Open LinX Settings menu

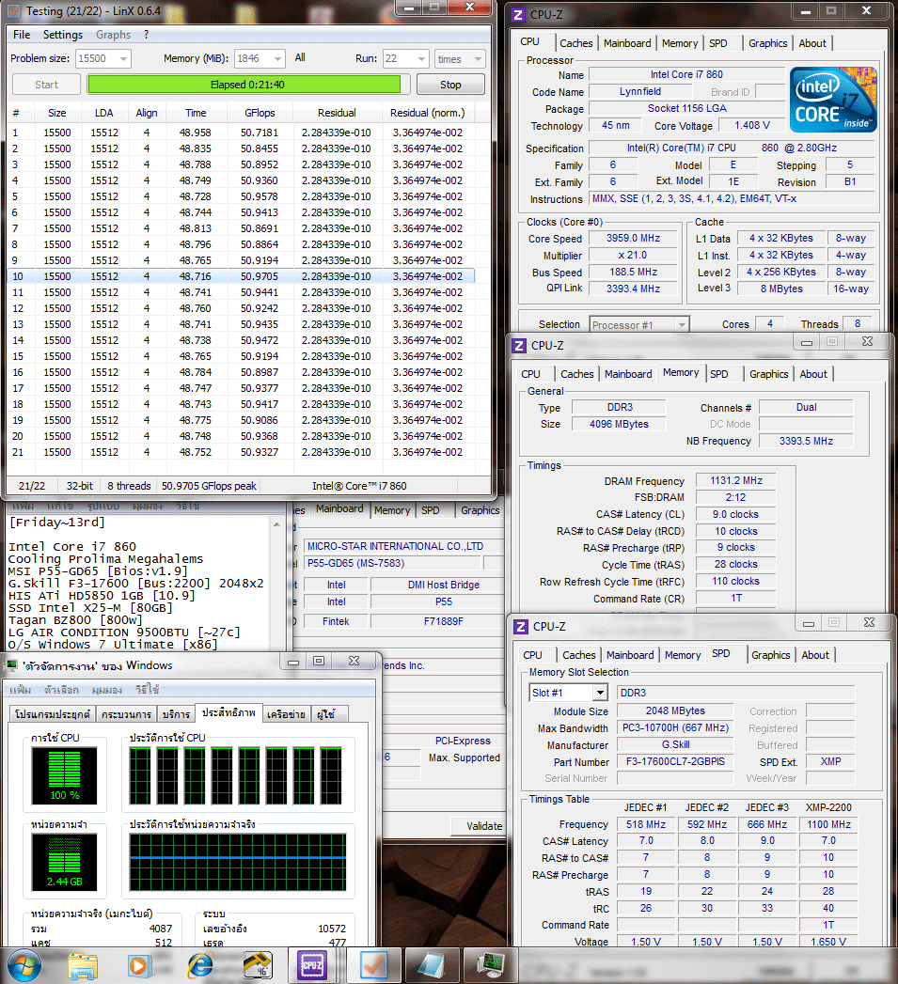click(x=63, y=35)
